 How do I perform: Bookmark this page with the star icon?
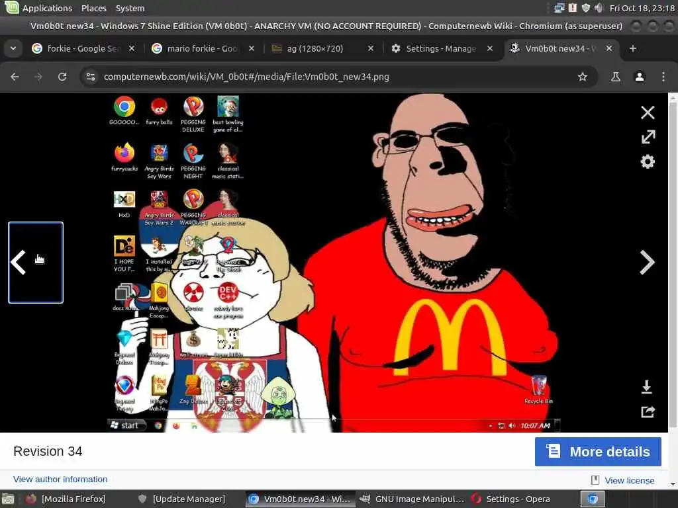(x=583, y=77)
